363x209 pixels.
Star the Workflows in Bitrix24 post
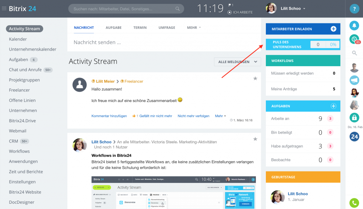255,139
